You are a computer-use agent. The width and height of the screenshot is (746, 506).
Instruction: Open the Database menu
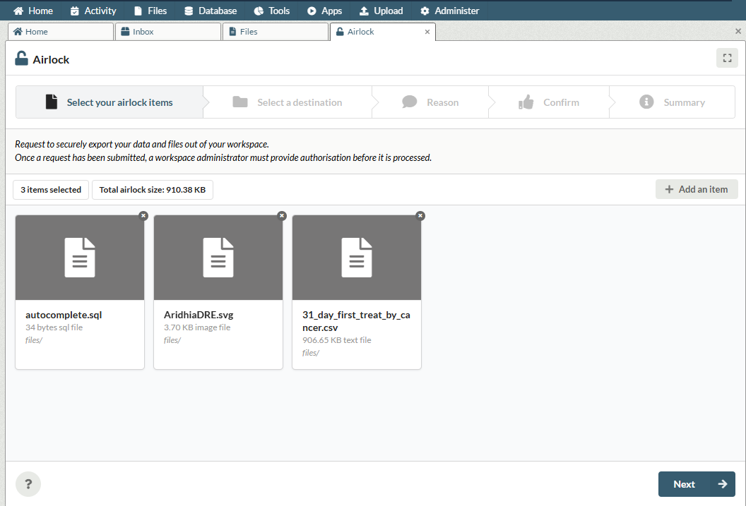coord(210,11)
